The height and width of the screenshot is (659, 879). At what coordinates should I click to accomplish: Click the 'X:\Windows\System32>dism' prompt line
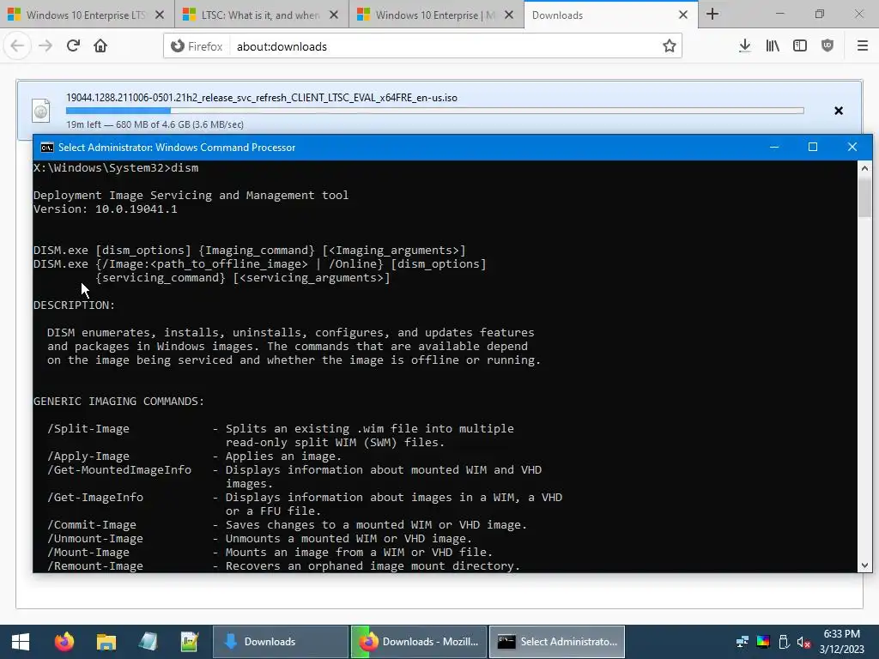(x=116, y=168)
